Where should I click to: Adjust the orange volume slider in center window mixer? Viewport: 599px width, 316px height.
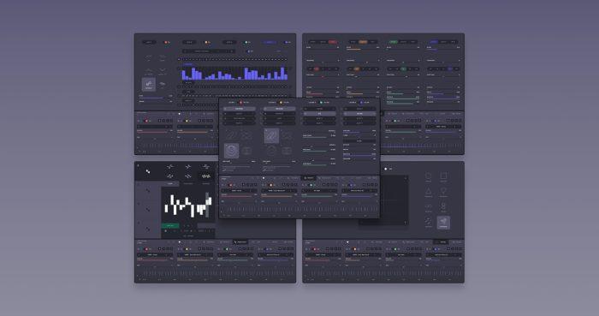click(x=279, y=196)
